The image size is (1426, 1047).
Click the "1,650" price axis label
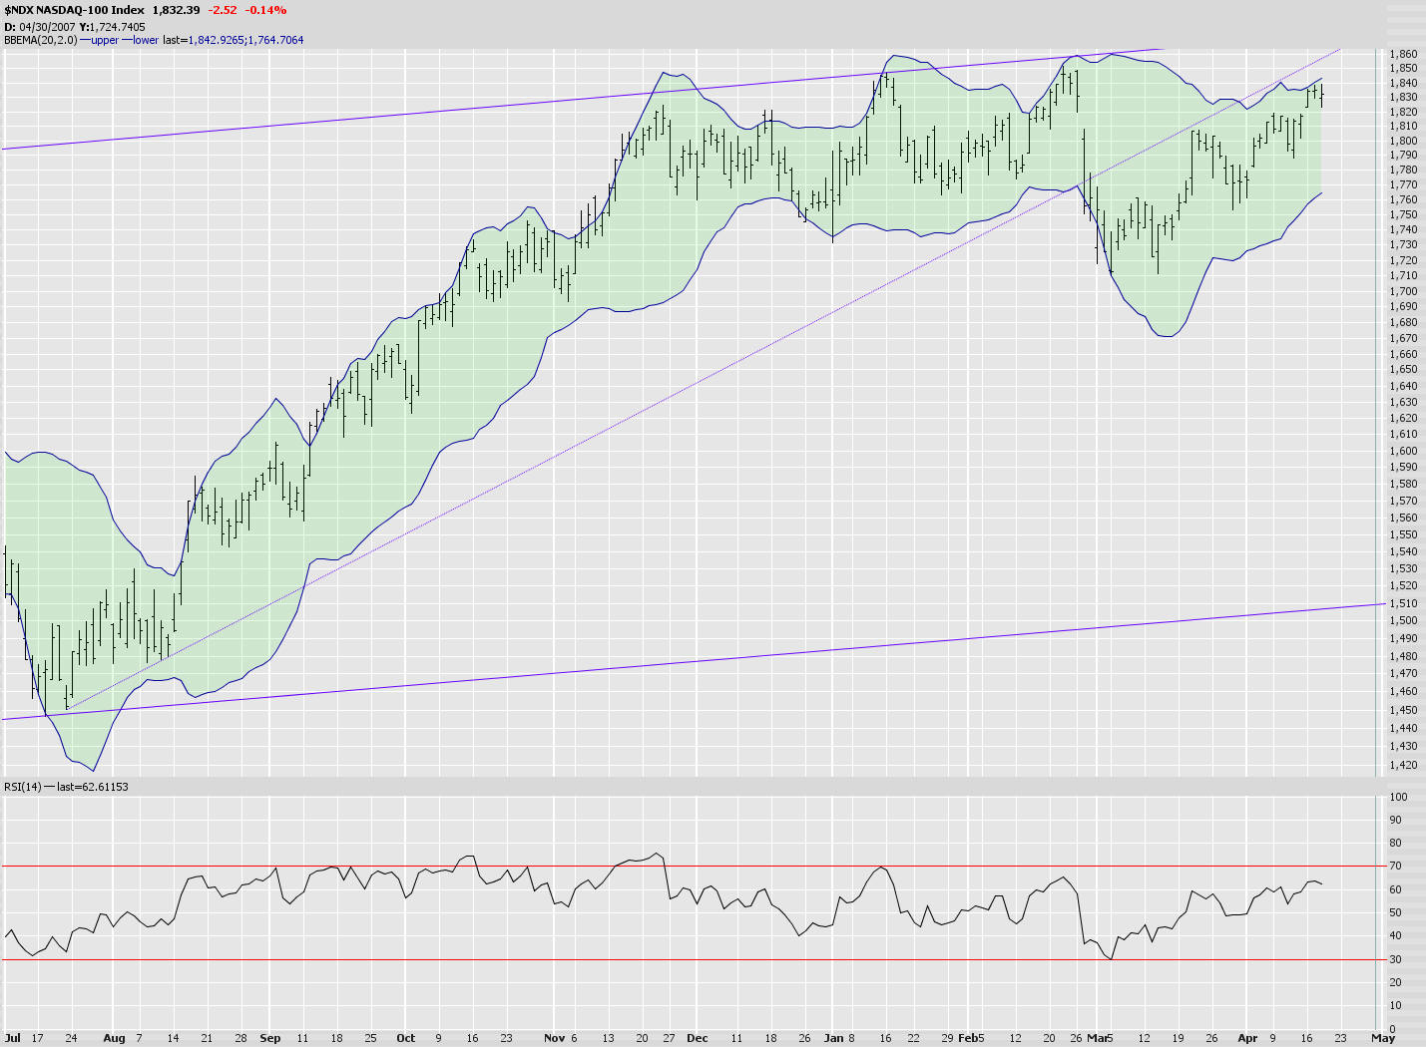coord(1403,370)
